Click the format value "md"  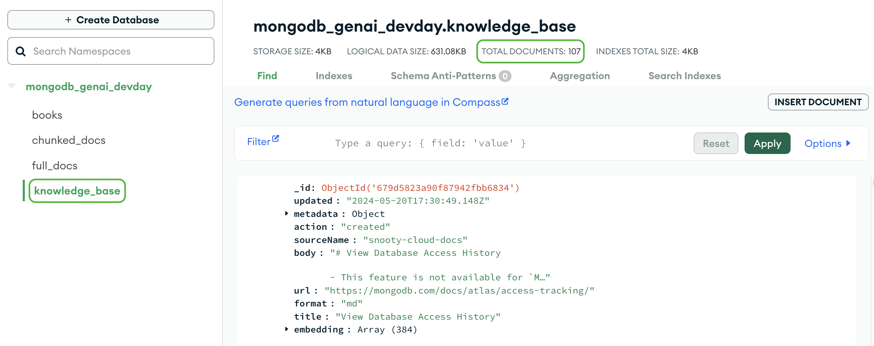click(x=351, y=303)
